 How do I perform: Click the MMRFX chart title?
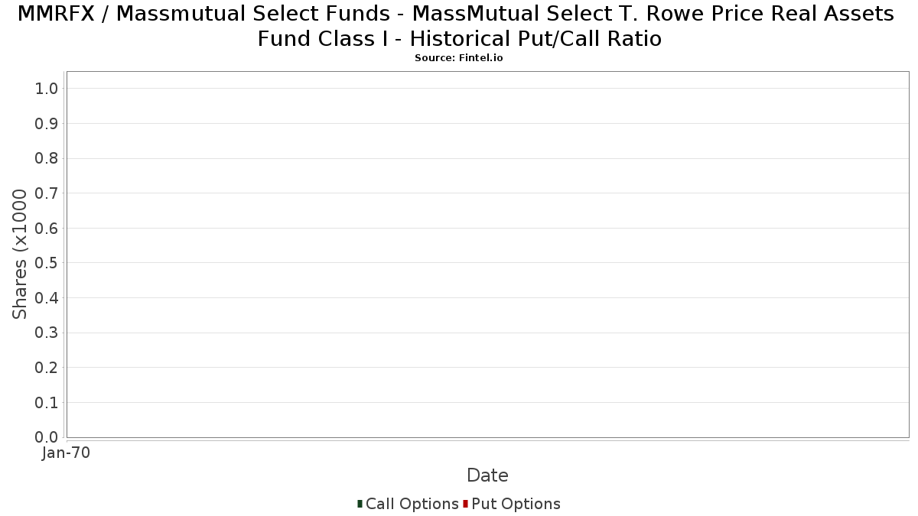tap(459, 25)
